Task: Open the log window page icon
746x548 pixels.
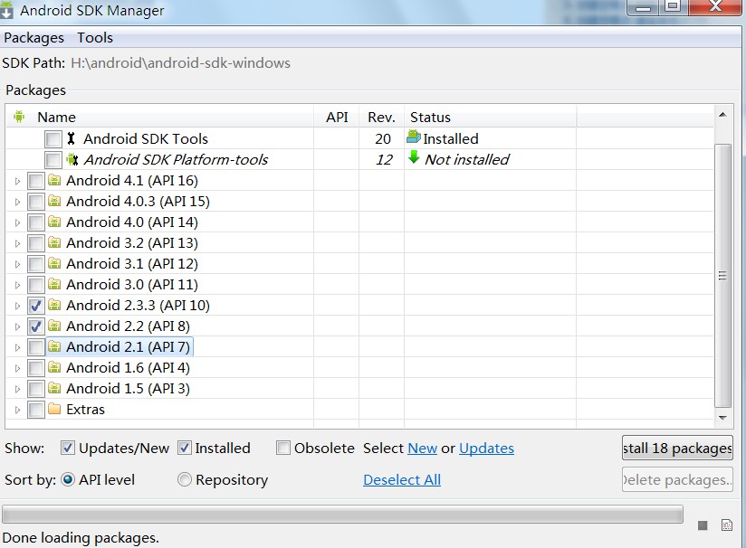Action: pos(726,524)
